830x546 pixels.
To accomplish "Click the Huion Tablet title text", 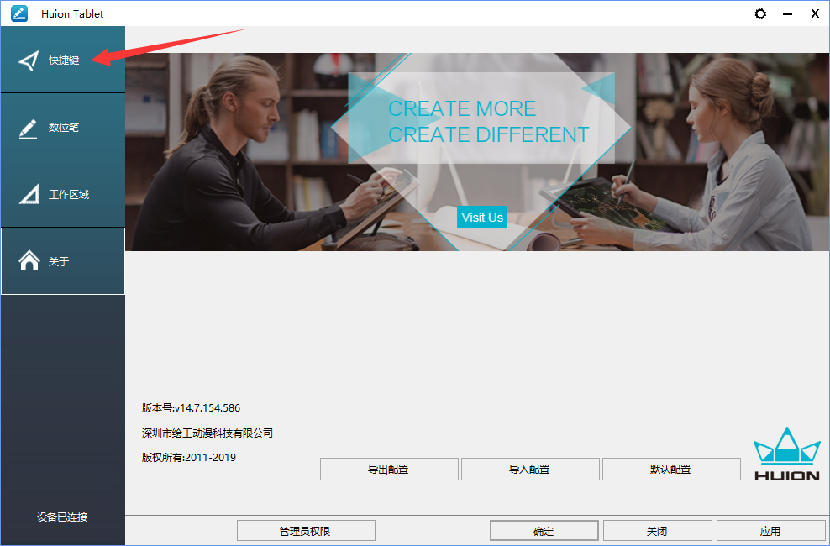I will [x=72, y=13].
